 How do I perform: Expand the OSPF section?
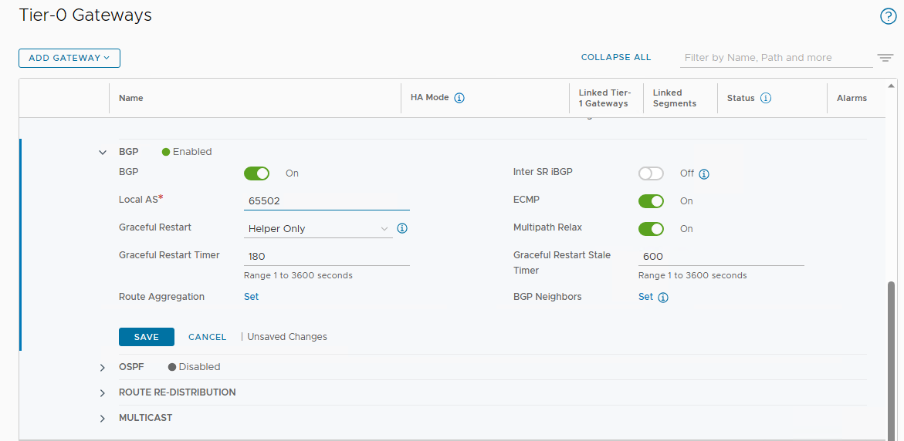coord(103,367)
